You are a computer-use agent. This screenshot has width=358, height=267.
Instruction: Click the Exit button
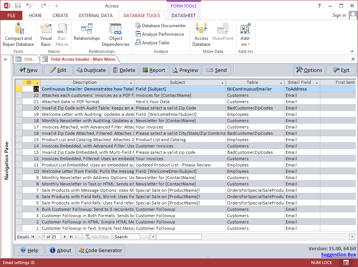pyautogui.click(x=341, y=70)
